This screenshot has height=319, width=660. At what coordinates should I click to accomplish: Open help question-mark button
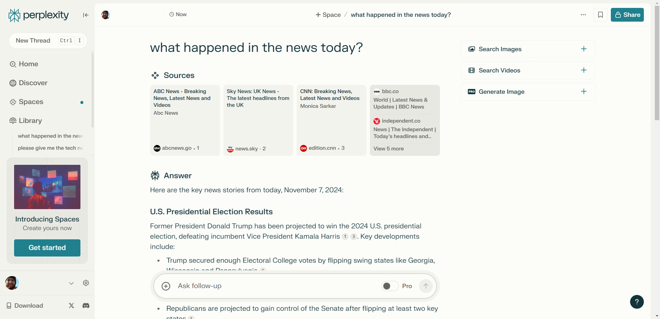click(637, 302)
